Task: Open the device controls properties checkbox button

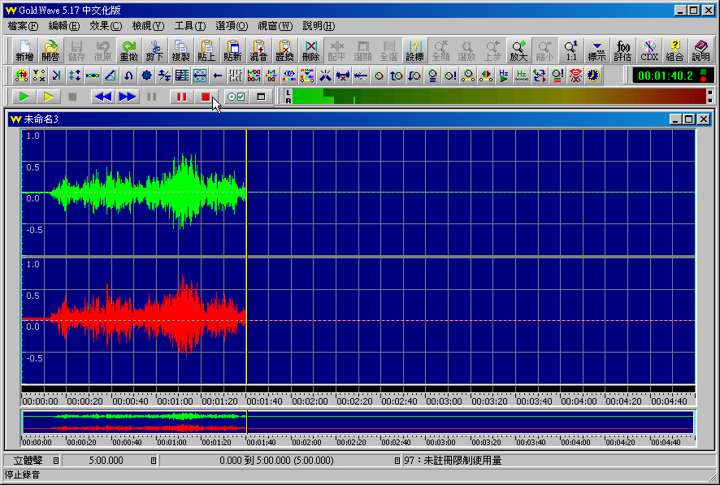Action: [236, 97]
